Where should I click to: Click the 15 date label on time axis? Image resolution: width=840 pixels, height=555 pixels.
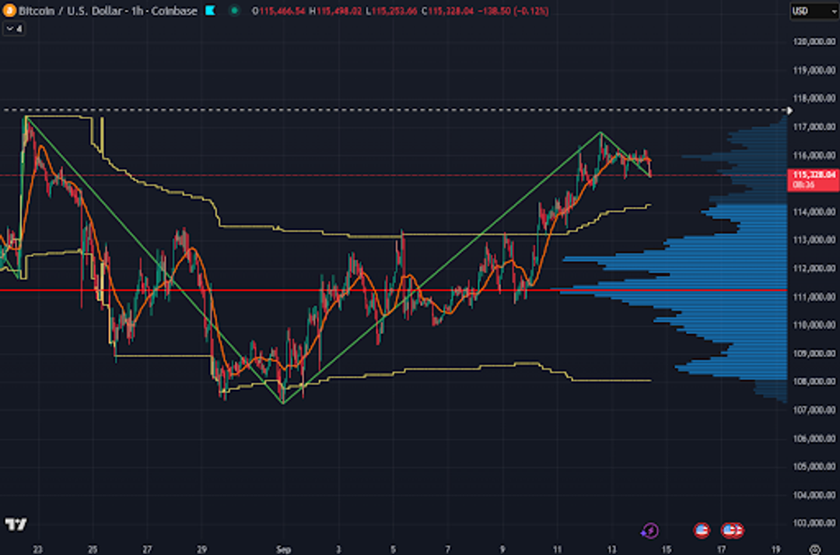667,549
